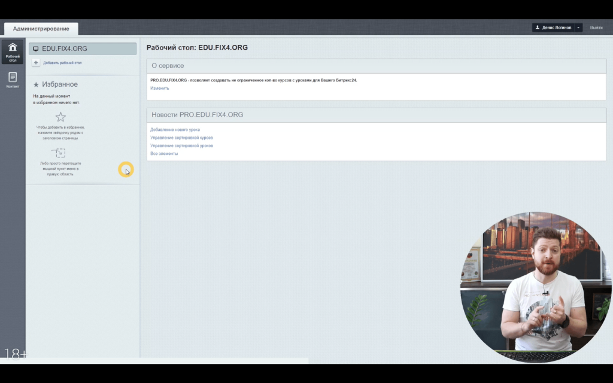Click the Избранное heading text
The width and height of the screenshot is (613, 383).
pos(60,84)
